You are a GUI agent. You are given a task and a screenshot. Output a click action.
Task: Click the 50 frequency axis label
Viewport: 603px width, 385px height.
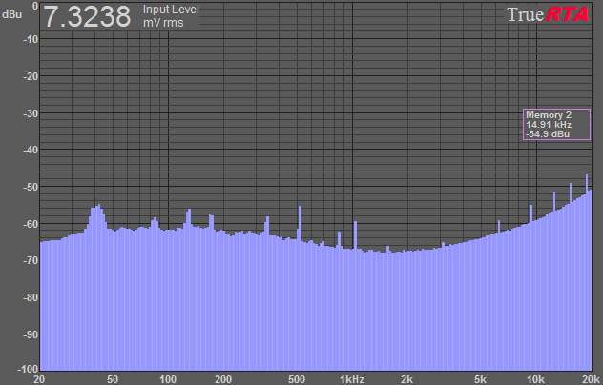113,378
